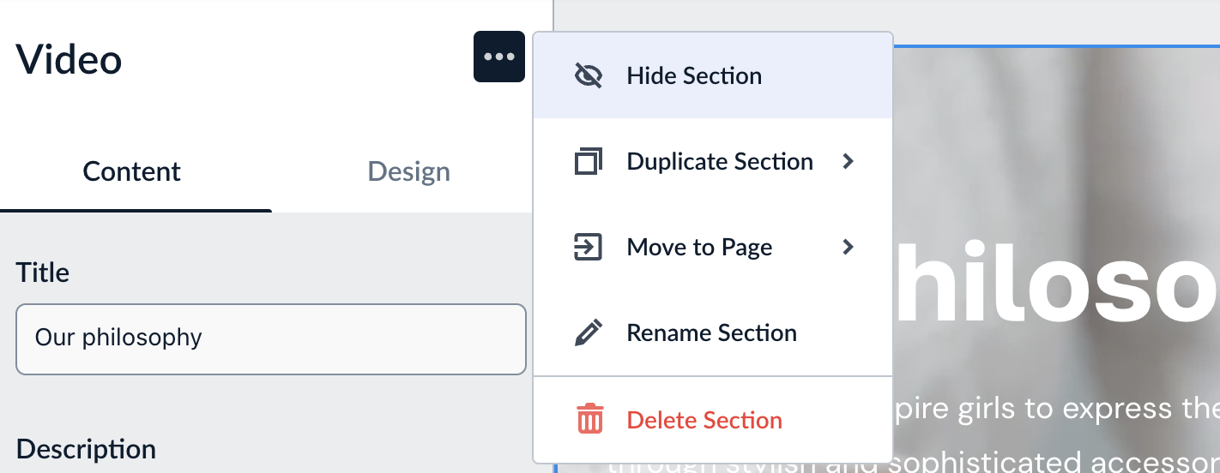Viewport: 1220px width, 473px height.
Task: Switch to the Design tab
Action: click(x=408, y=171)
